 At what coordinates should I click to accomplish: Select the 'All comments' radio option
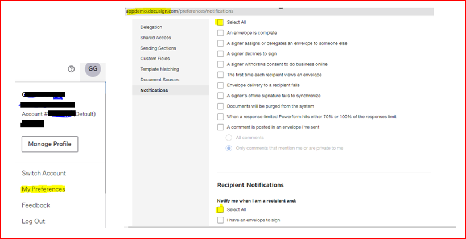pos(229,138)
